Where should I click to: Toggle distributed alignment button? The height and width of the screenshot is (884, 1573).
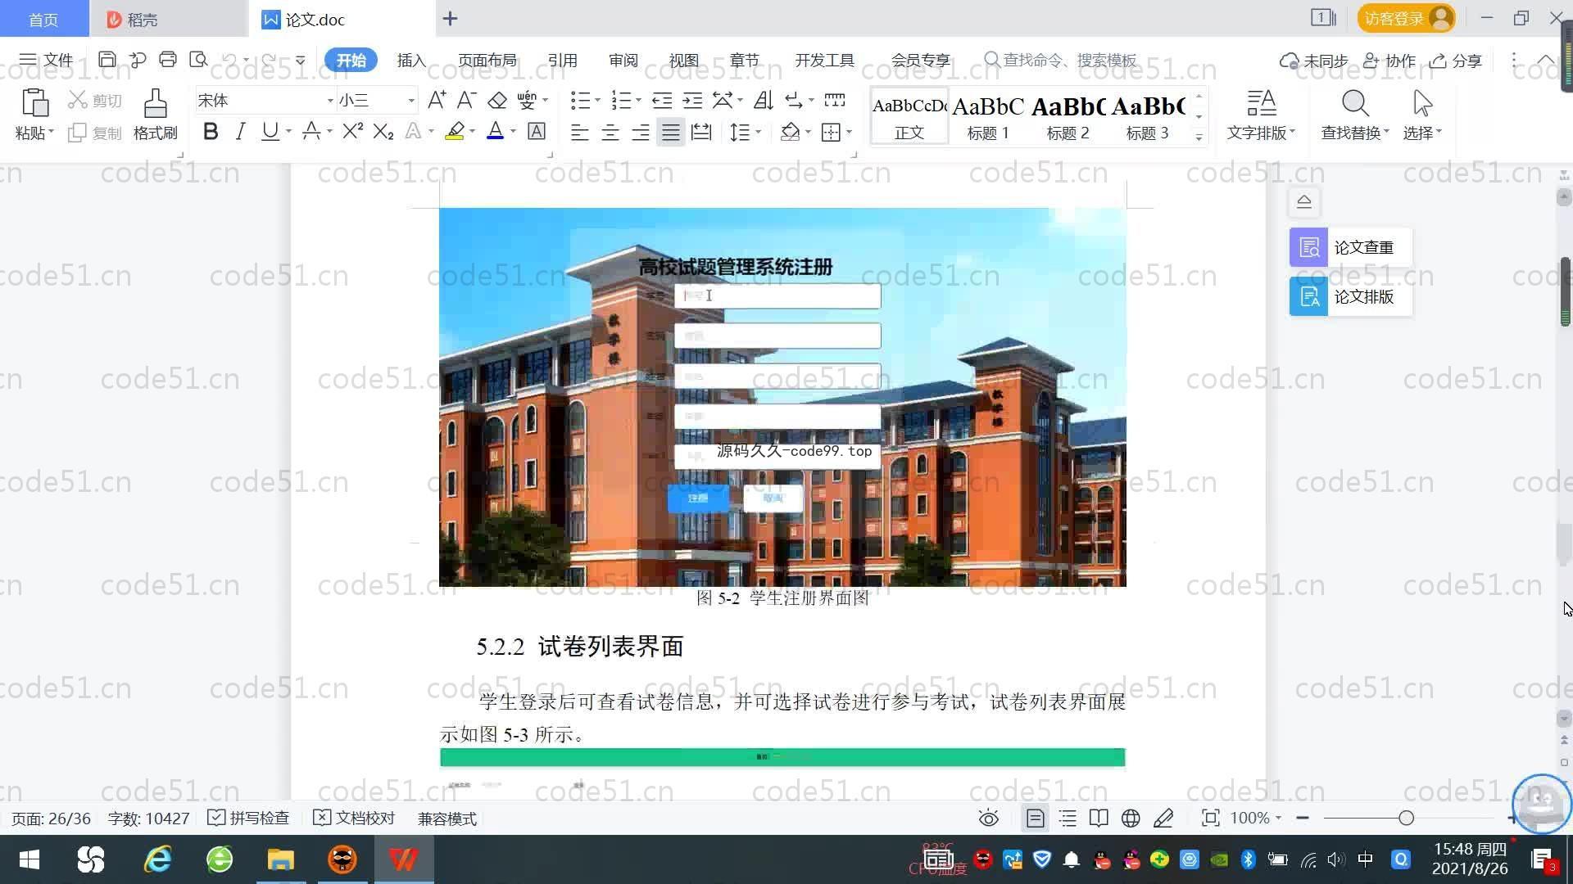pyautogui.click(x=701, y=132)
